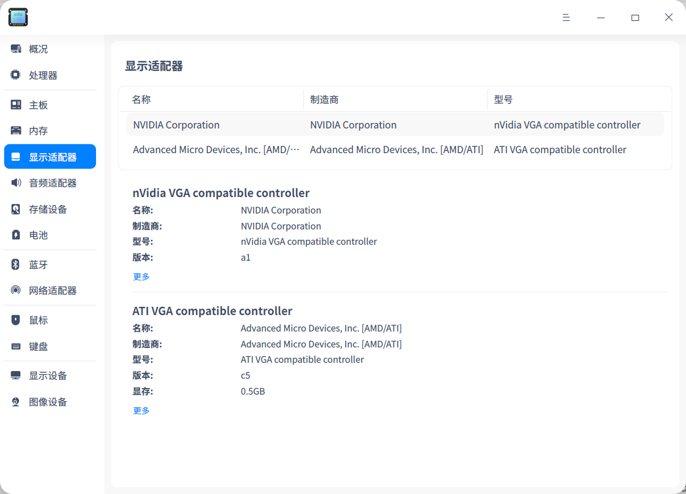Click the 显示适配器 page title

point(154,66)
